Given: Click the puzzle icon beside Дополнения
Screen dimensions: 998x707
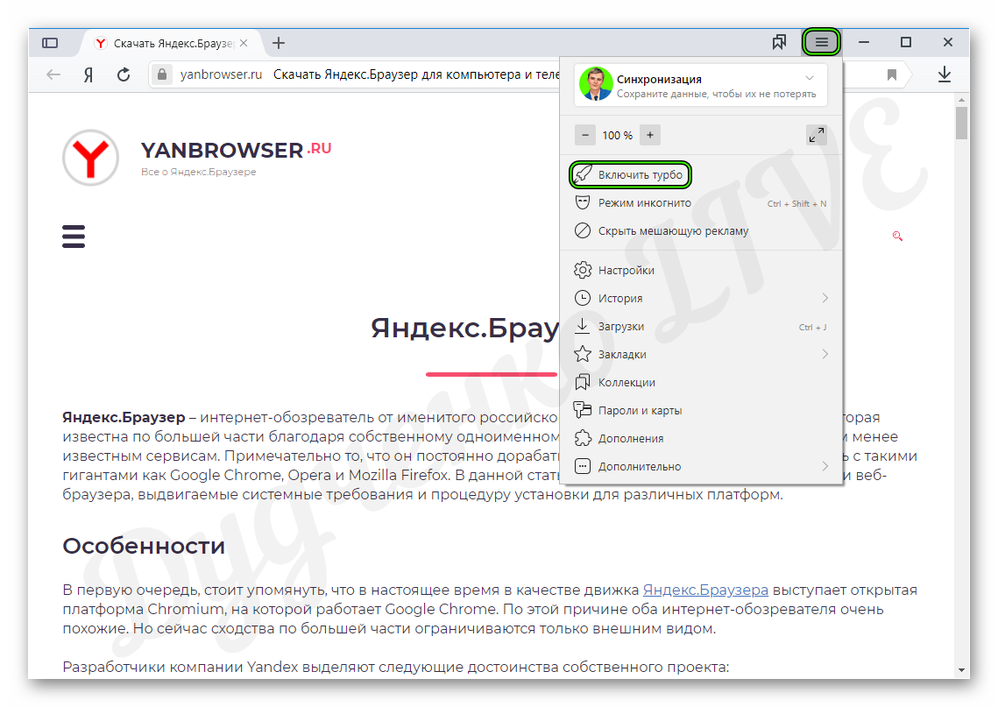Looking at the screenshot, I should point(583,438).
